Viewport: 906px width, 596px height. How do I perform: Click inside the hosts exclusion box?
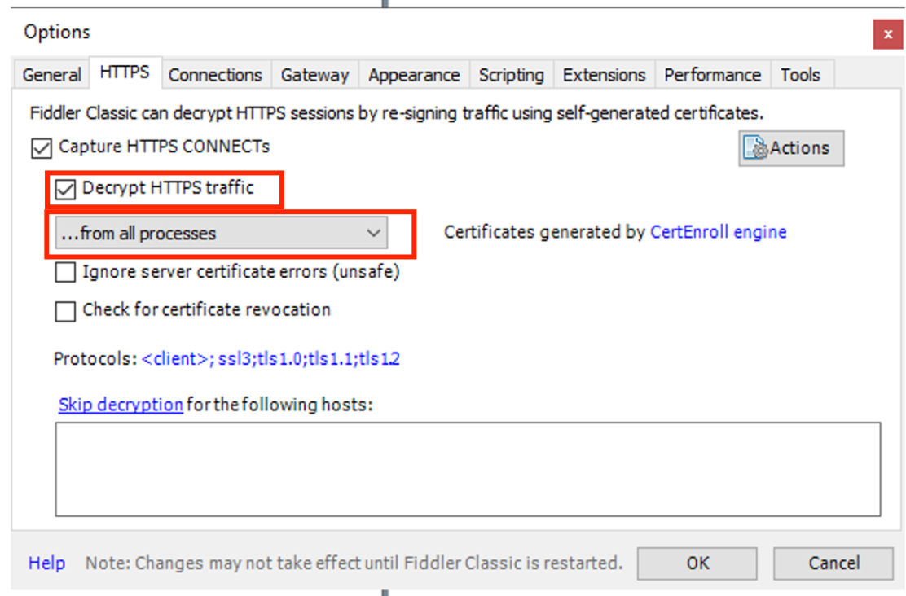click(468, 468)
